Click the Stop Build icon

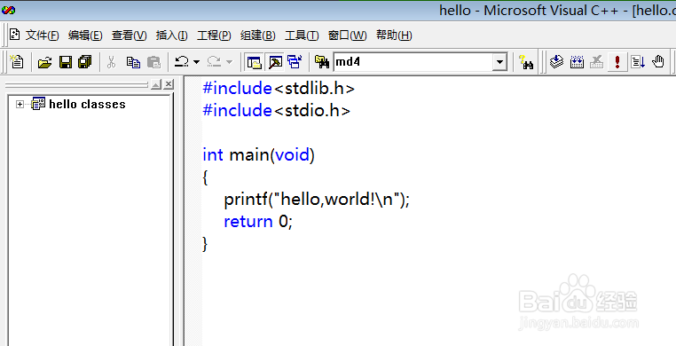(597, 62)
